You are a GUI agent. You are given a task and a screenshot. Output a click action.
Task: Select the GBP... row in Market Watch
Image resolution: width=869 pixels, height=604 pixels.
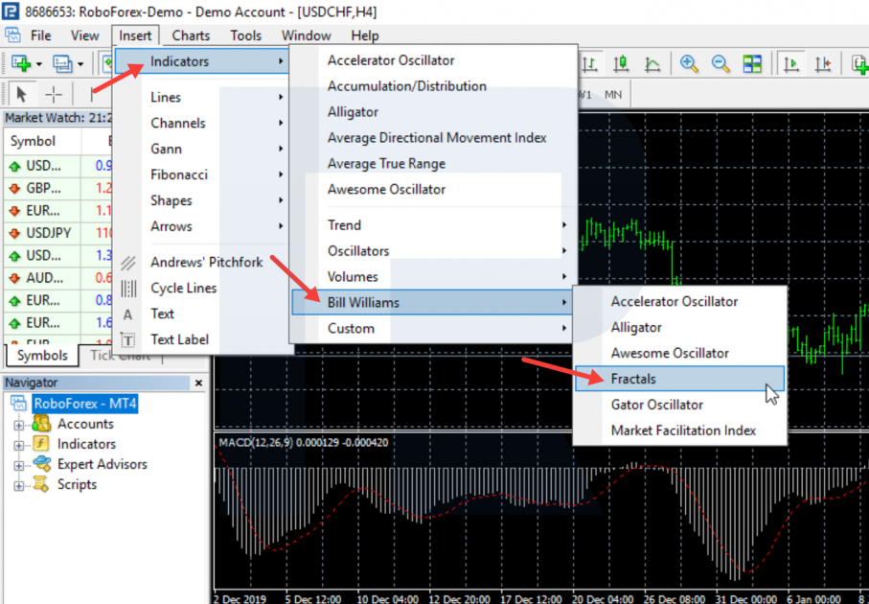[x=58, y=188]
